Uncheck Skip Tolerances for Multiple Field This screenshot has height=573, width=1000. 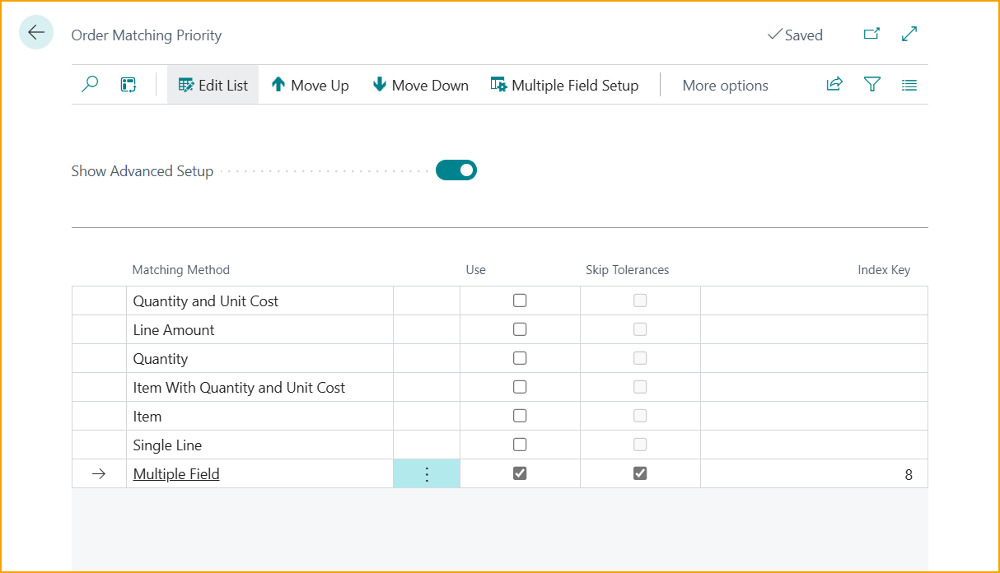point(640,473)
